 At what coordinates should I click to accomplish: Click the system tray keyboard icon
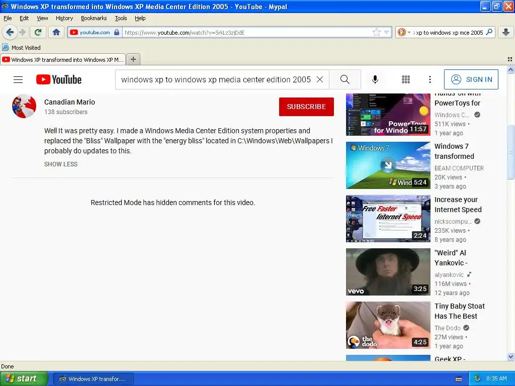[459, 379]
